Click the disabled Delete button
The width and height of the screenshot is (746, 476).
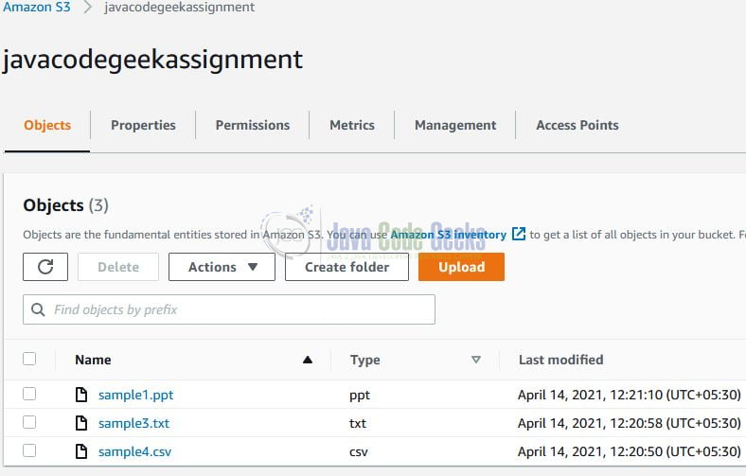click(118, 267)
